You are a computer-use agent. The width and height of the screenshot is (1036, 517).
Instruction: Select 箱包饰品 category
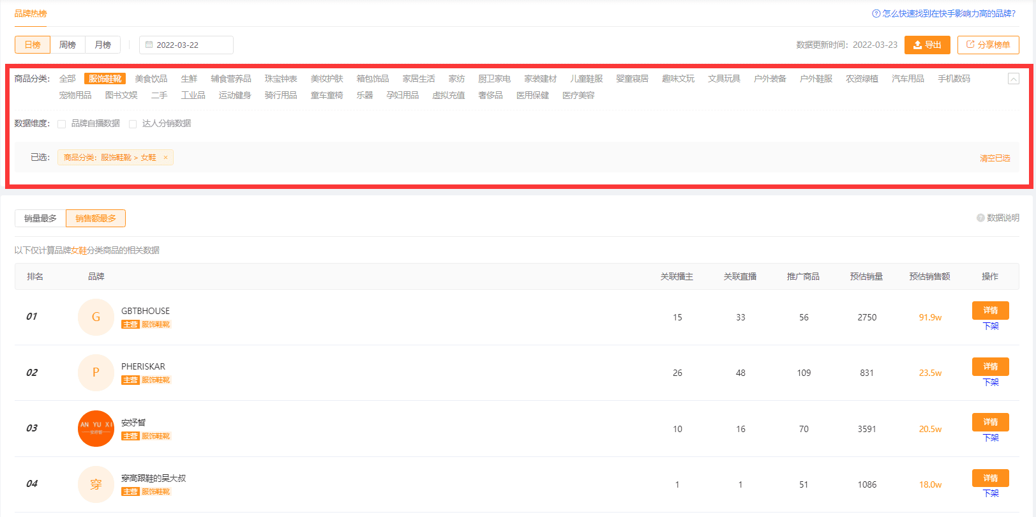point(373,79)
